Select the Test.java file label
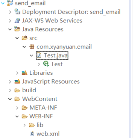Image resolution: width=133 pixels, height=138 pixels. [x=56, y=55]
